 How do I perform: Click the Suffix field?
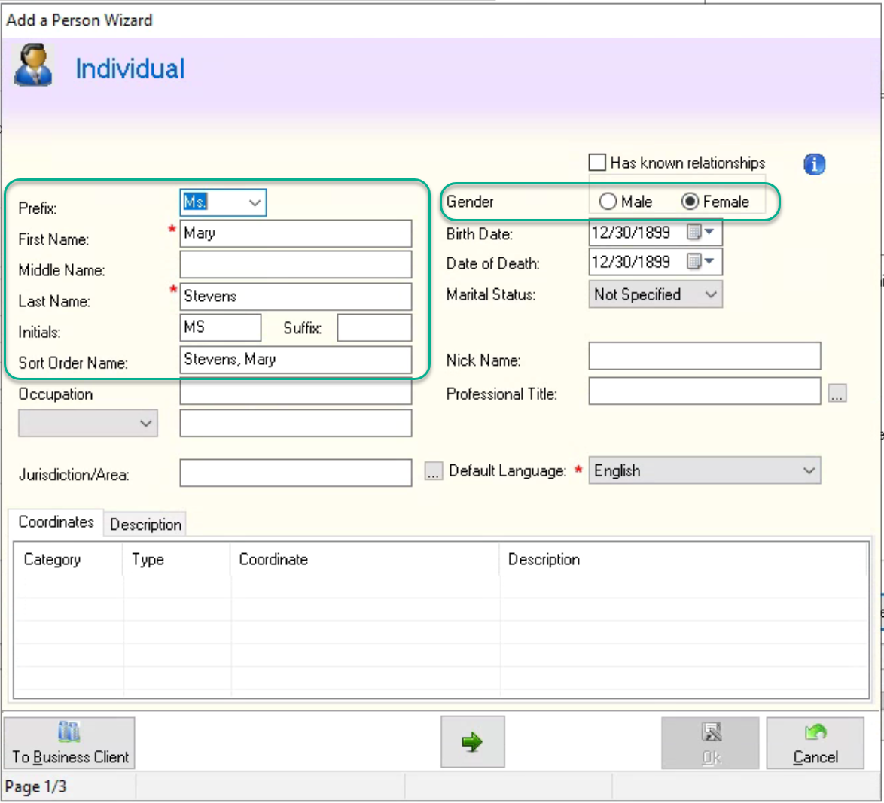(374, 327)
